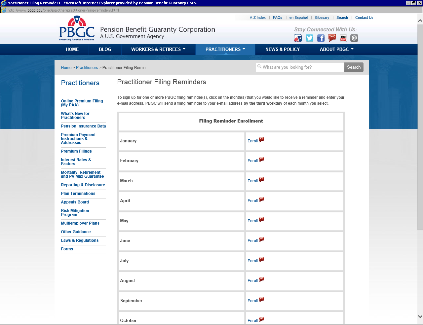The image size is (423, 325).
Task: Click the July enroll envelope icon
Action: point(261,260)
